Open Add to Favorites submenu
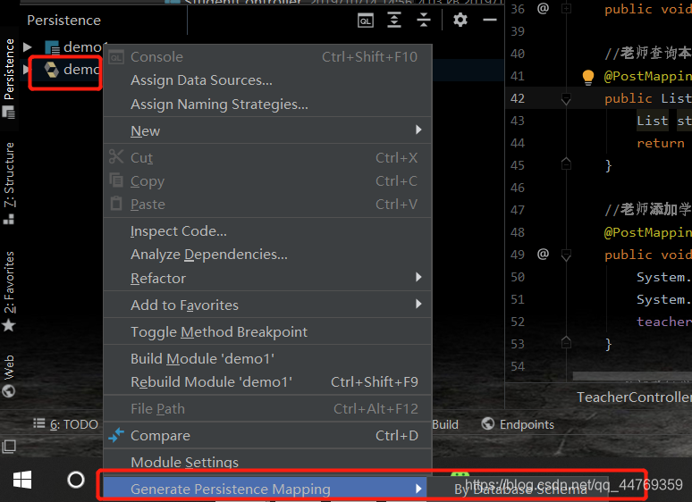The height and width of the screenshot is (502, 692). (267, 305)
